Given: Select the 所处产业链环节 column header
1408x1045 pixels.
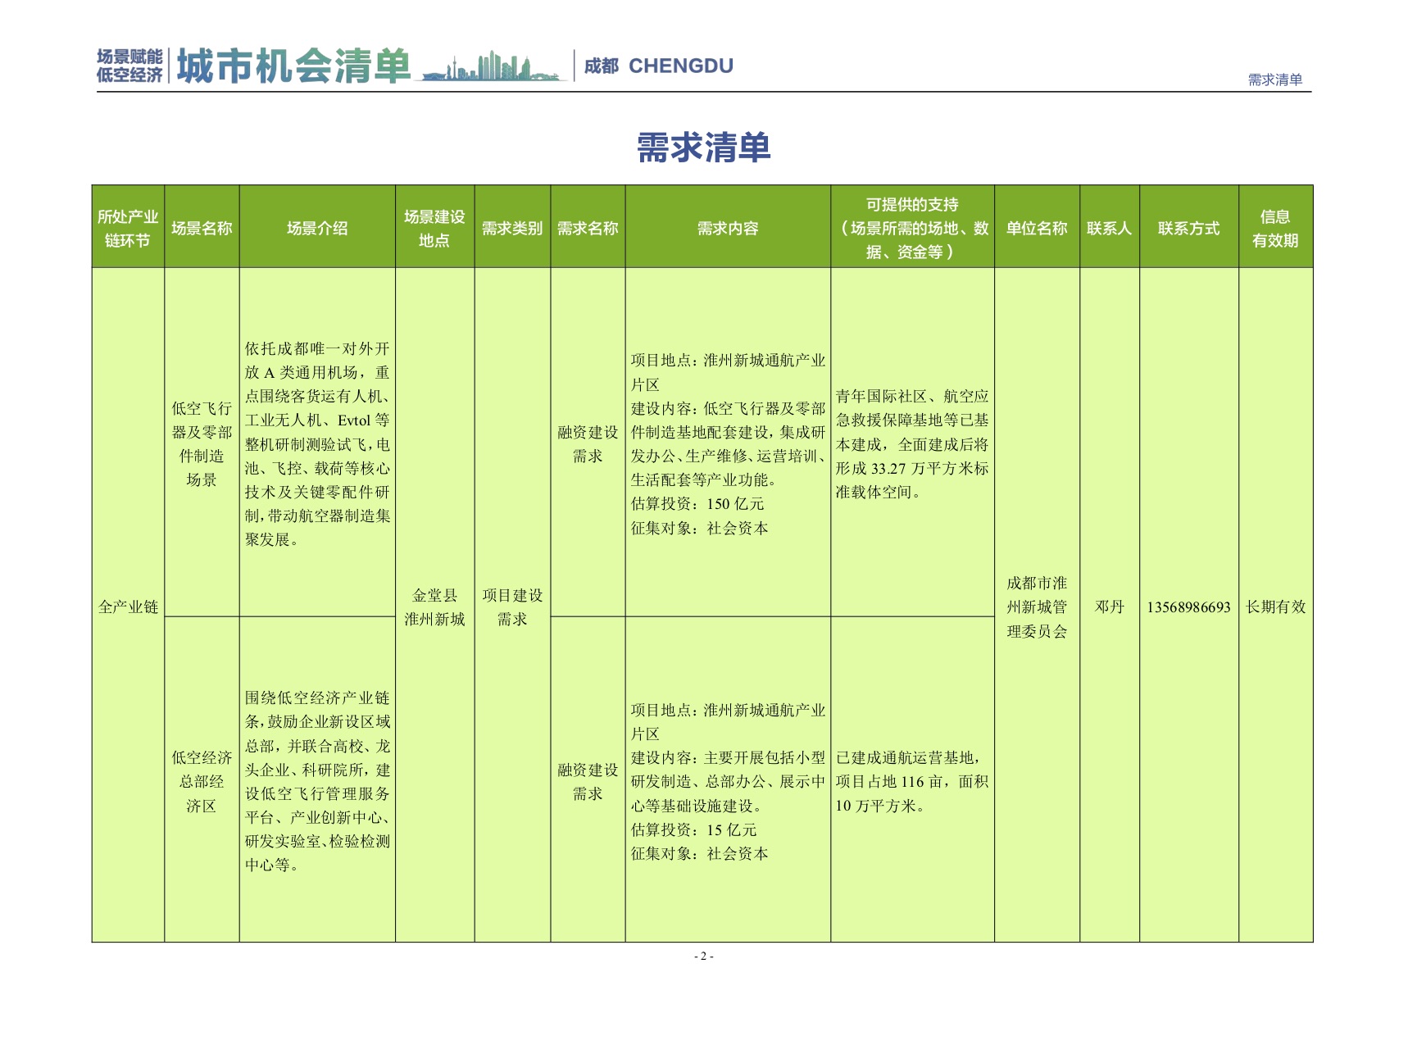Looking at the screenshot, I should (128, 228).
